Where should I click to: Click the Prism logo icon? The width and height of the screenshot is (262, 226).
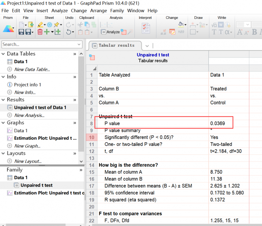pyautogui.click(x=8, y=28)
